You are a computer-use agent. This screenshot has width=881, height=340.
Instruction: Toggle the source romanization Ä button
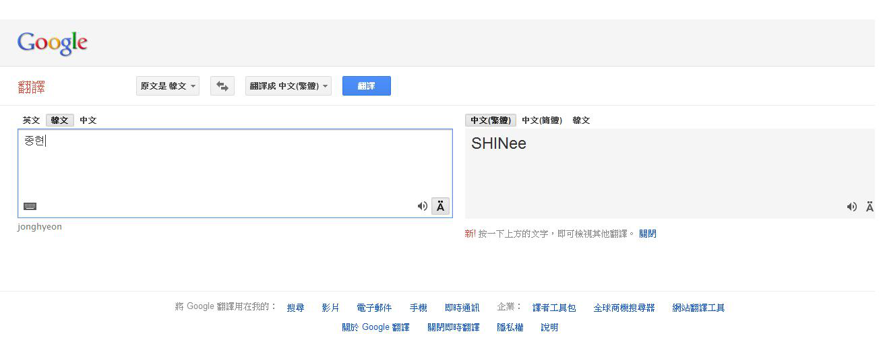pyautogui.click(x=440, y=206)
